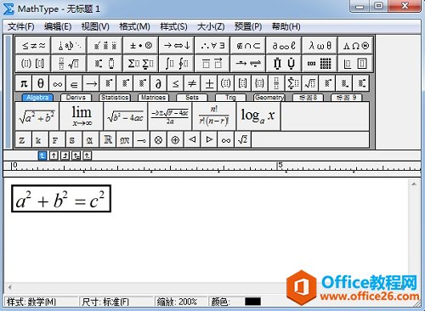Viewport: 425px width, 311px height.
Task: Open the summation templates palette
Action: 141,63
